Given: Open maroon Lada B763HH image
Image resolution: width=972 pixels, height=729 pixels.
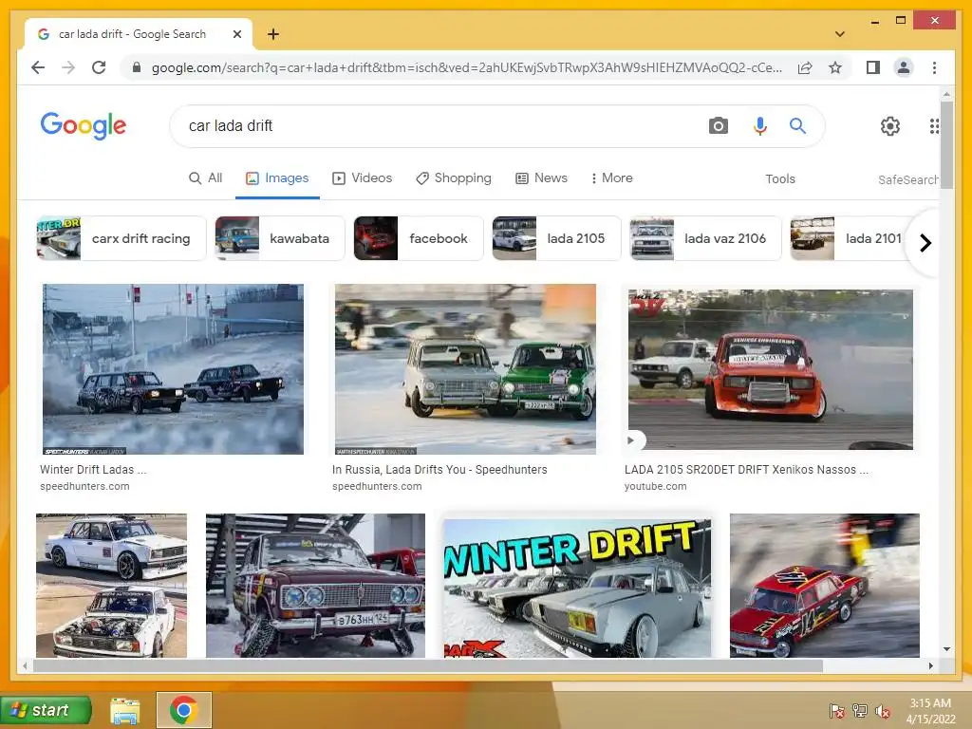Looking at the screenshot, I should [315, 585].
